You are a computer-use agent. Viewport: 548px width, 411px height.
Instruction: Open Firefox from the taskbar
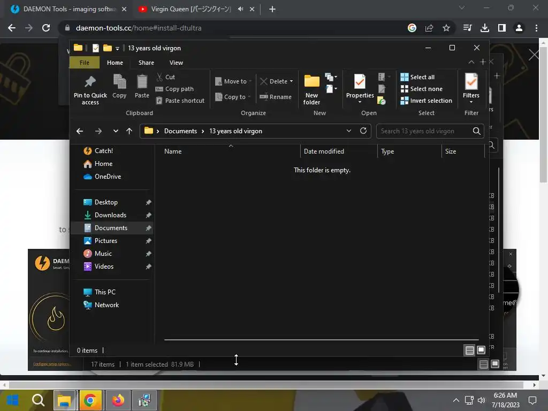coord(118,400)
